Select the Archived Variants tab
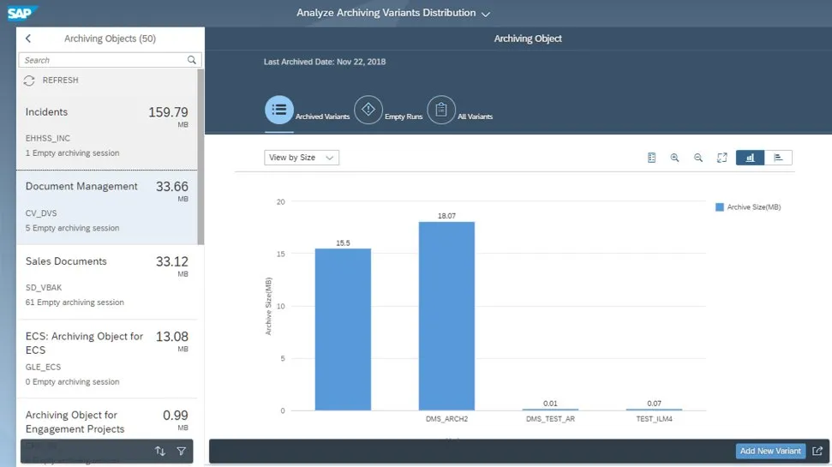 279,111
